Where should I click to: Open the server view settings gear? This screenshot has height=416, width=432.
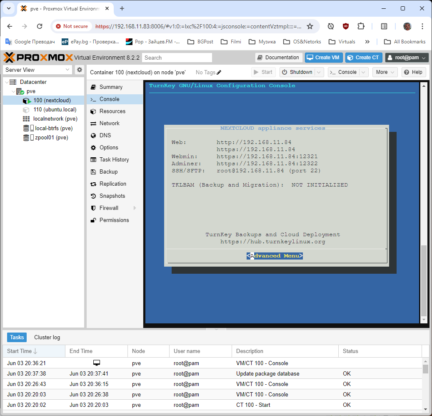pos(79,70)
